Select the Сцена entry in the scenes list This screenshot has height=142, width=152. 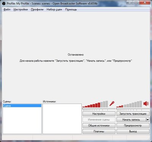click(22, 106)
